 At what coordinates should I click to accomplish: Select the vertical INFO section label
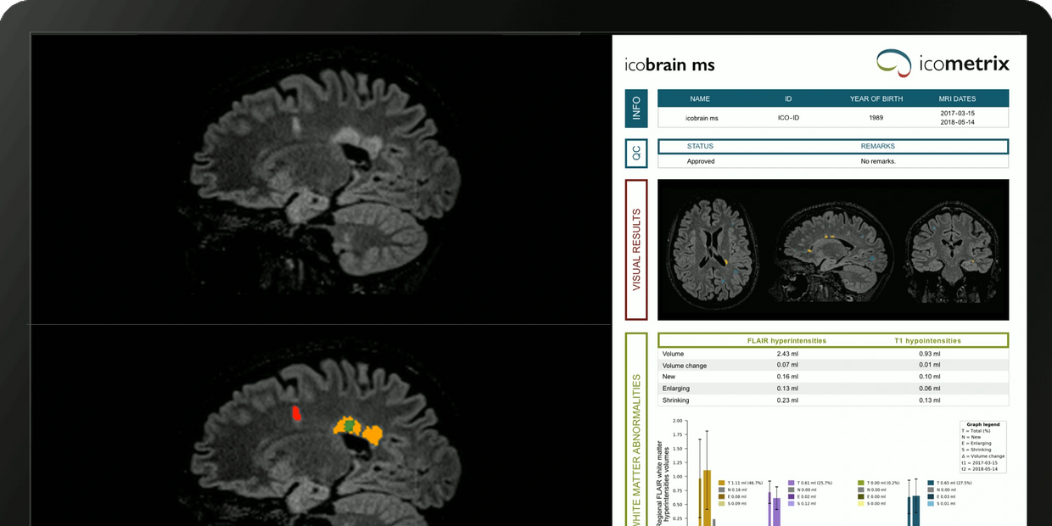[x=636, y=109]
